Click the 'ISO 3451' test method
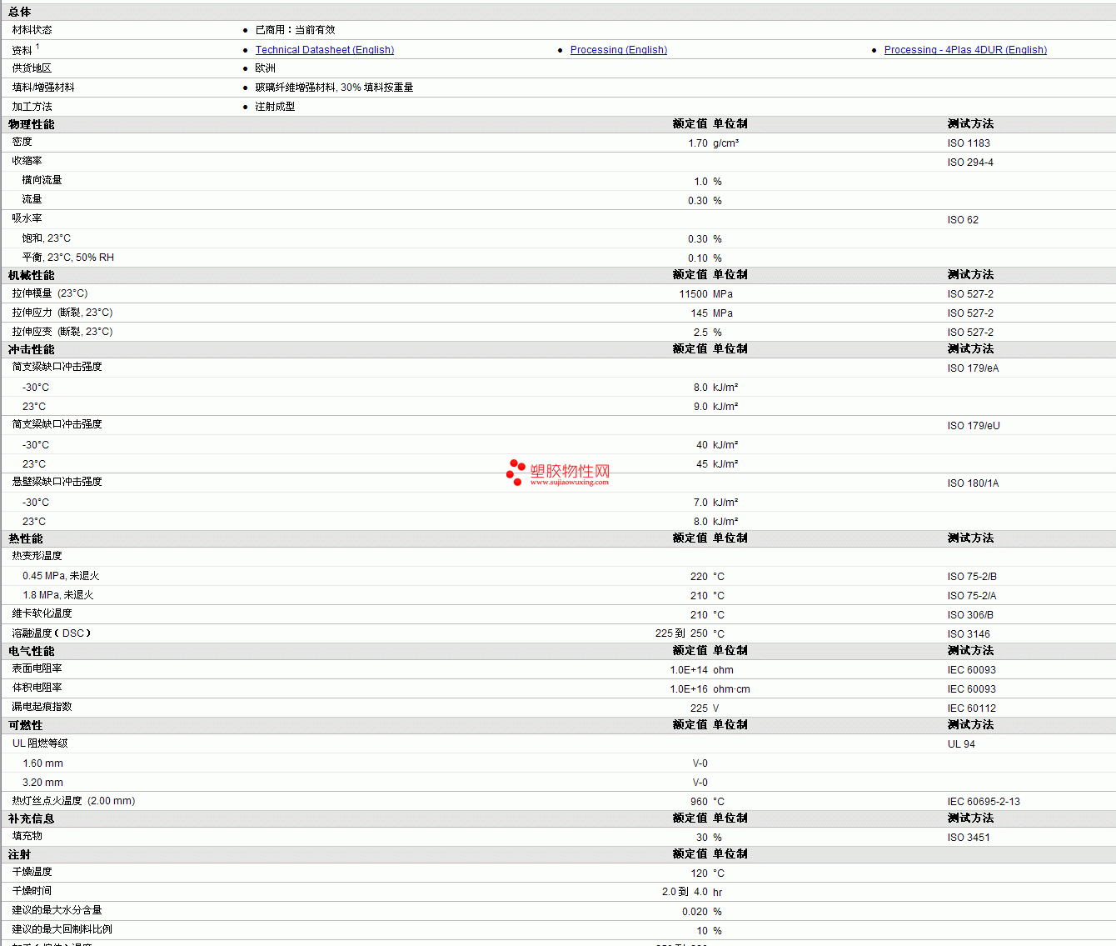This screenshot has width=1116, height=946. click(x=969, y=838)
